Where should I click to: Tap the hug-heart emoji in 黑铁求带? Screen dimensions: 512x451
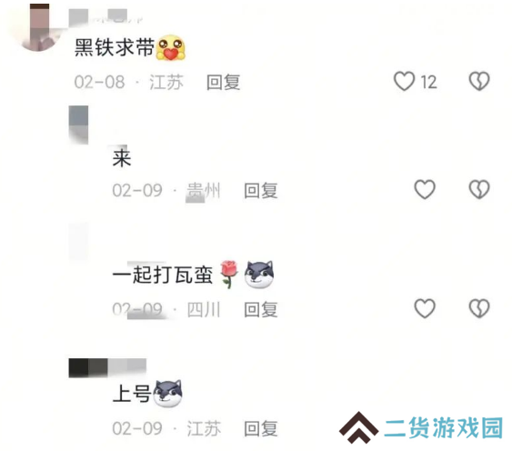click(x=171, y=48)
